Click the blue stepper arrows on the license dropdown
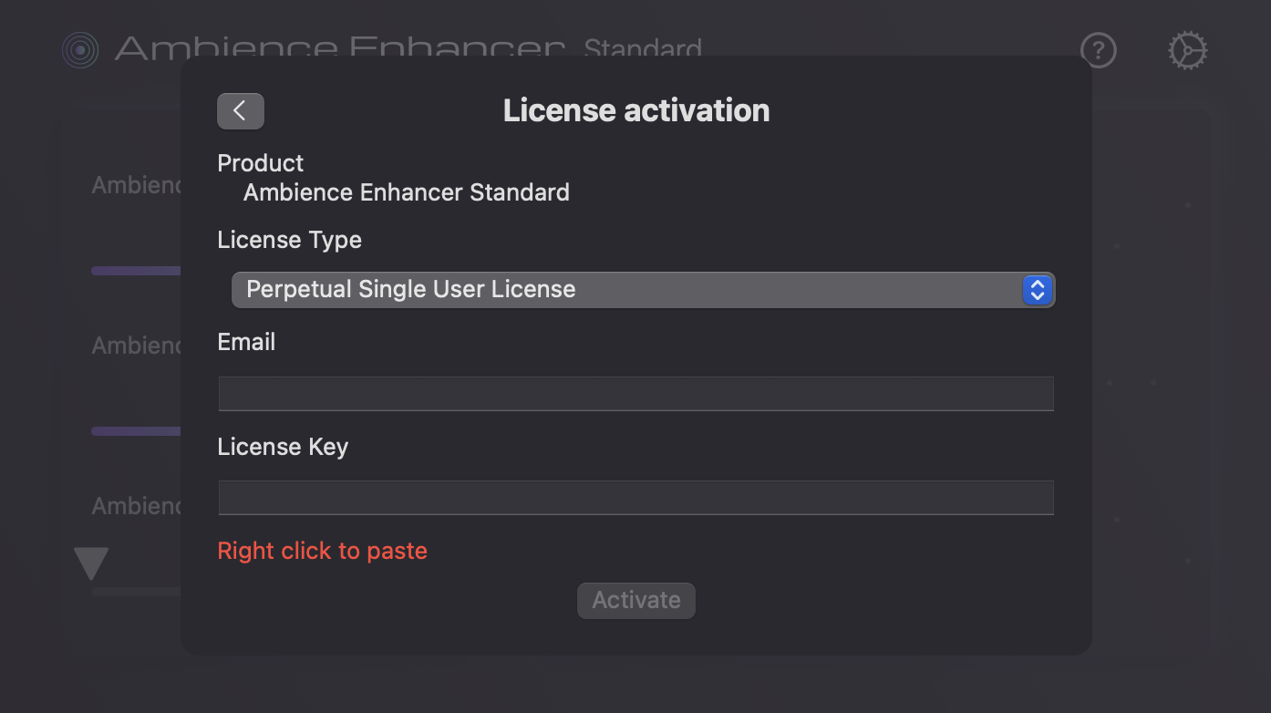Viewport: 1271px width, 713px height. pyautogui.click(x=1037, y=290)
